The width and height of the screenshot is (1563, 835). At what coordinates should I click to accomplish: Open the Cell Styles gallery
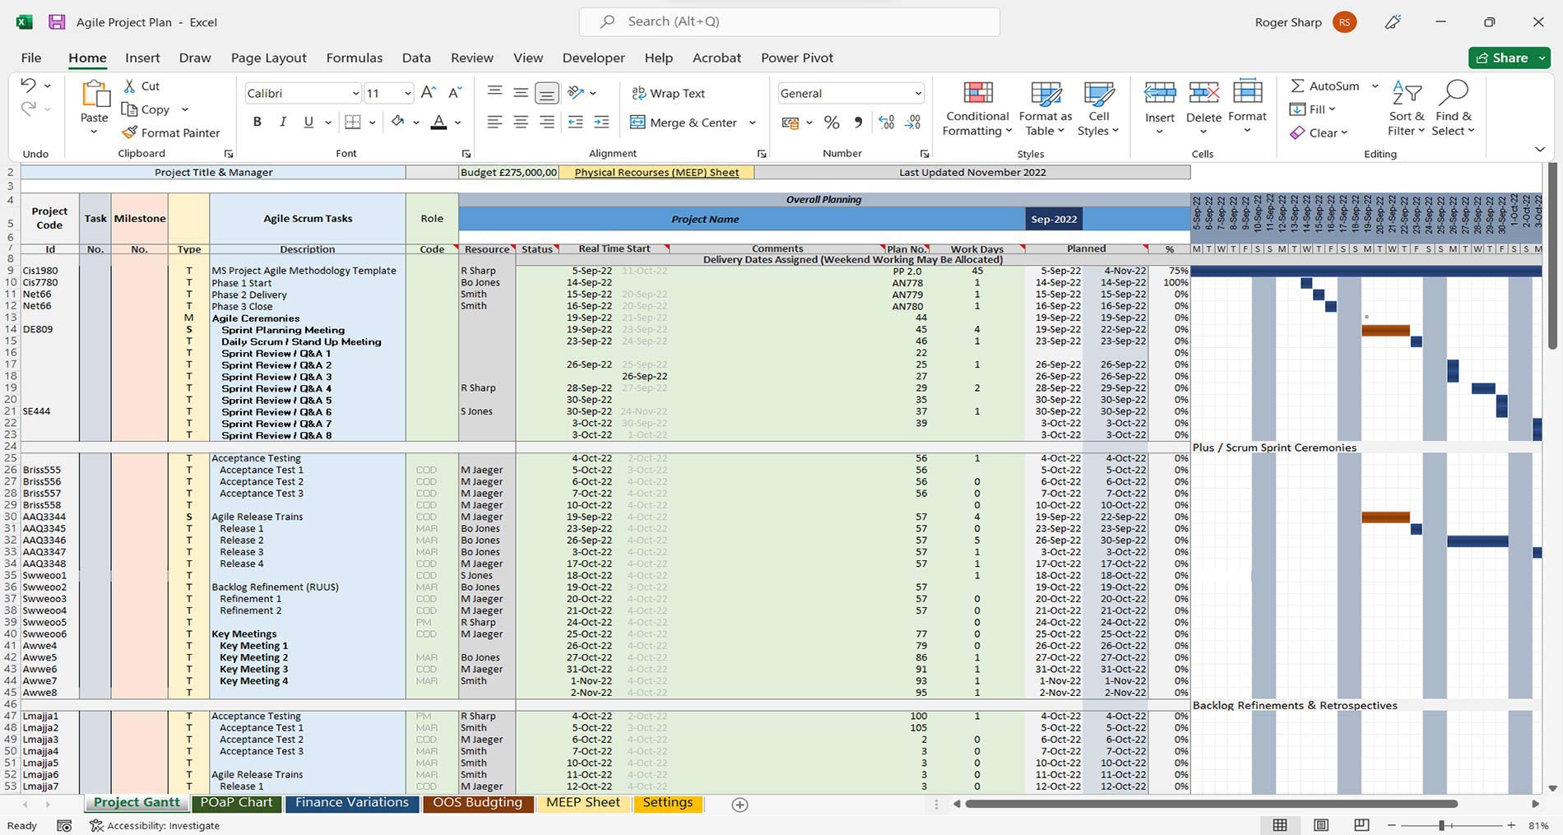click(x=1099, y=108)
